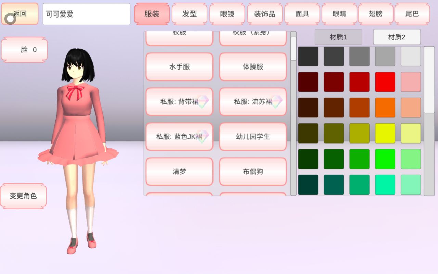This screenshot has width=438, height=274.
Task: Pick the bright red color swatch
Action: pyautogui.click(x=385, y=82)
